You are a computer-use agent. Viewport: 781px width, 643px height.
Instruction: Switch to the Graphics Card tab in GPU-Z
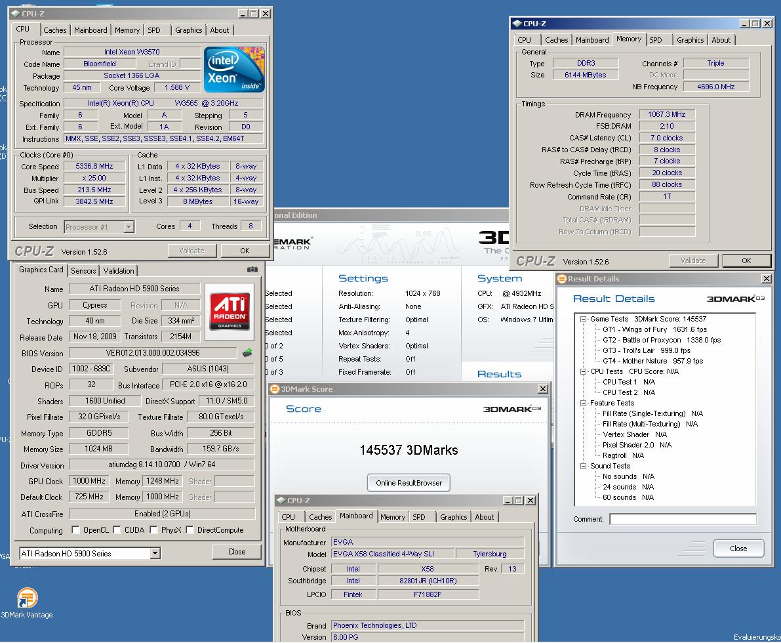pyautogui.click(x=41, y=270)
